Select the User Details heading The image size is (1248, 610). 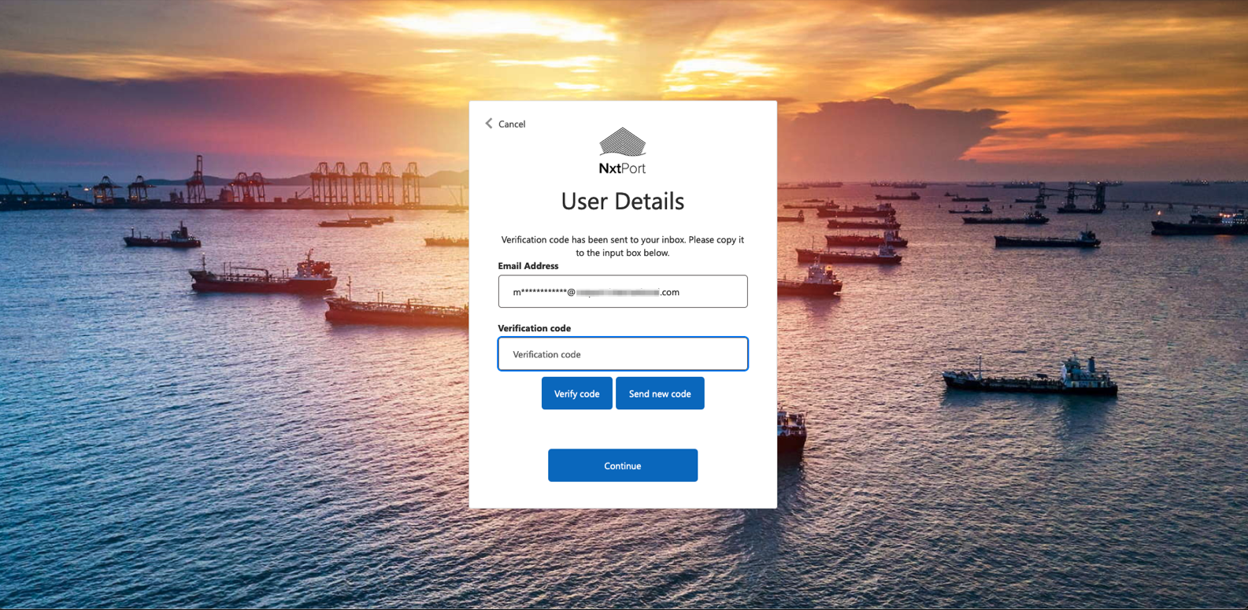coord(622,201)
